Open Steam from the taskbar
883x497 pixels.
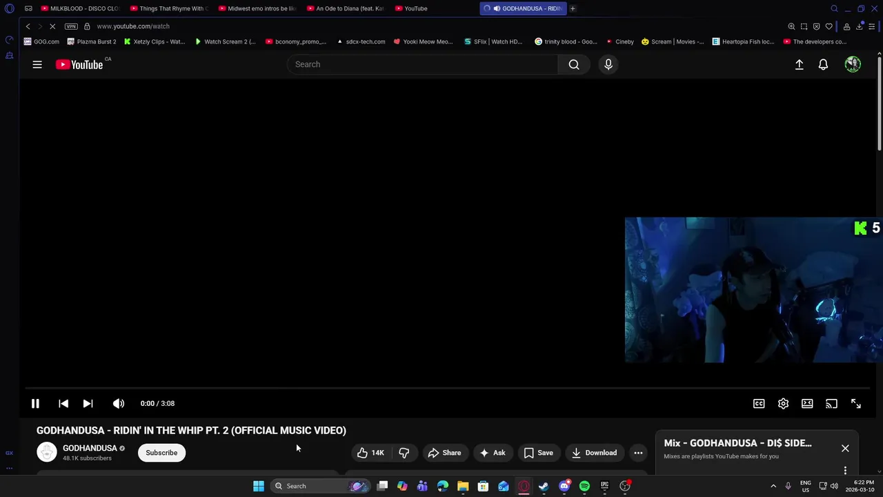pos(544,486)
